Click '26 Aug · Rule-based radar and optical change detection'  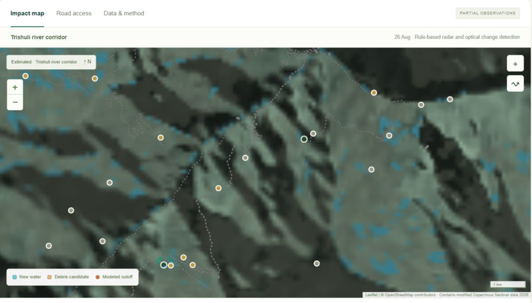tap(457, 37)
